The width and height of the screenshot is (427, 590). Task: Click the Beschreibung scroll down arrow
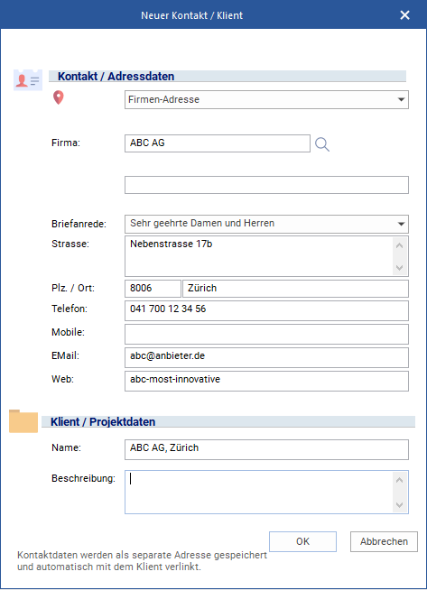pyautogui.click(x=400, y=504)
